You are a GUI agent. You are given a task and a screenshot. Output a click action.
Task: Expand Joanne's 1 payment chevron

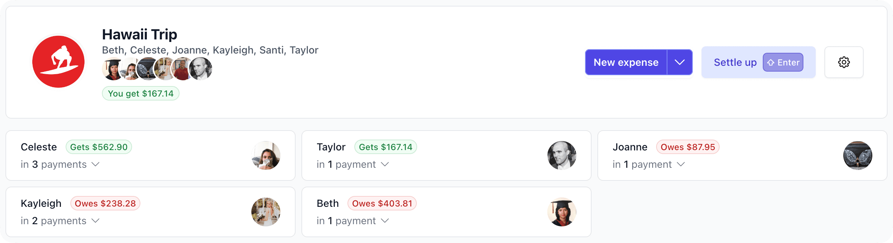click(x=681, y=164)
